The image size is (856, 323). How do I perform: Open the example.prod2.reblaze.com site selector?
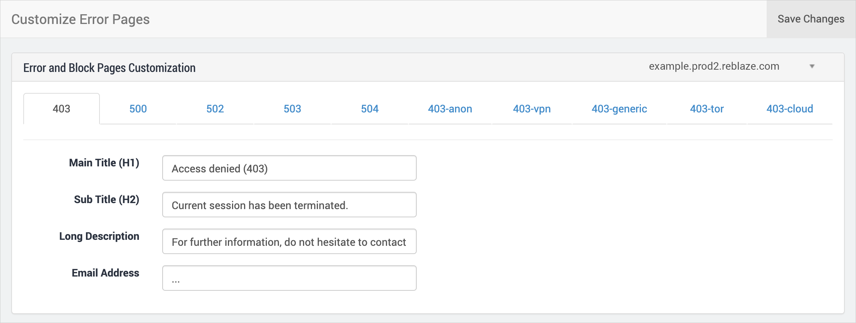714,66
